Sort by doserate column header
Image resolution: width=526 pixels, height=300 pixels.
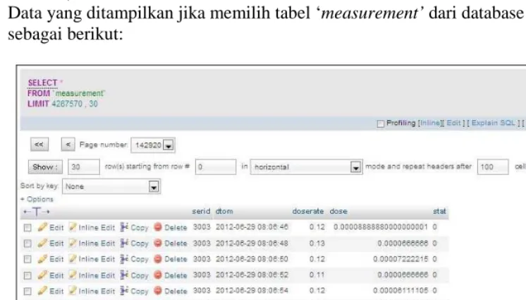pos(308,211)
